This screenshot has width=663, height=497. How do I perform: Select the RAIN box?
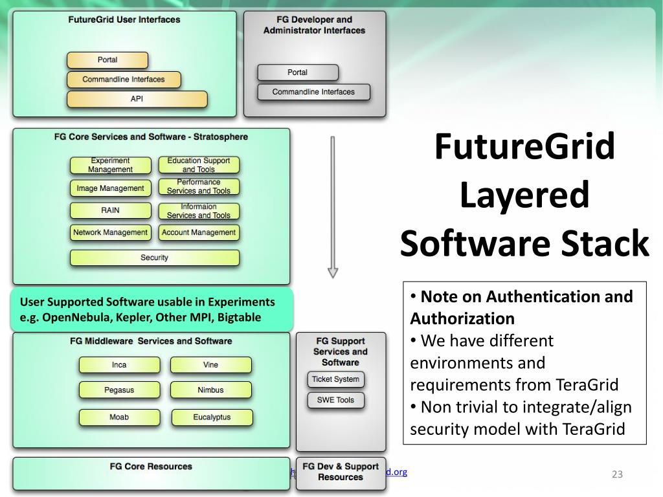[x=110, y=210]
